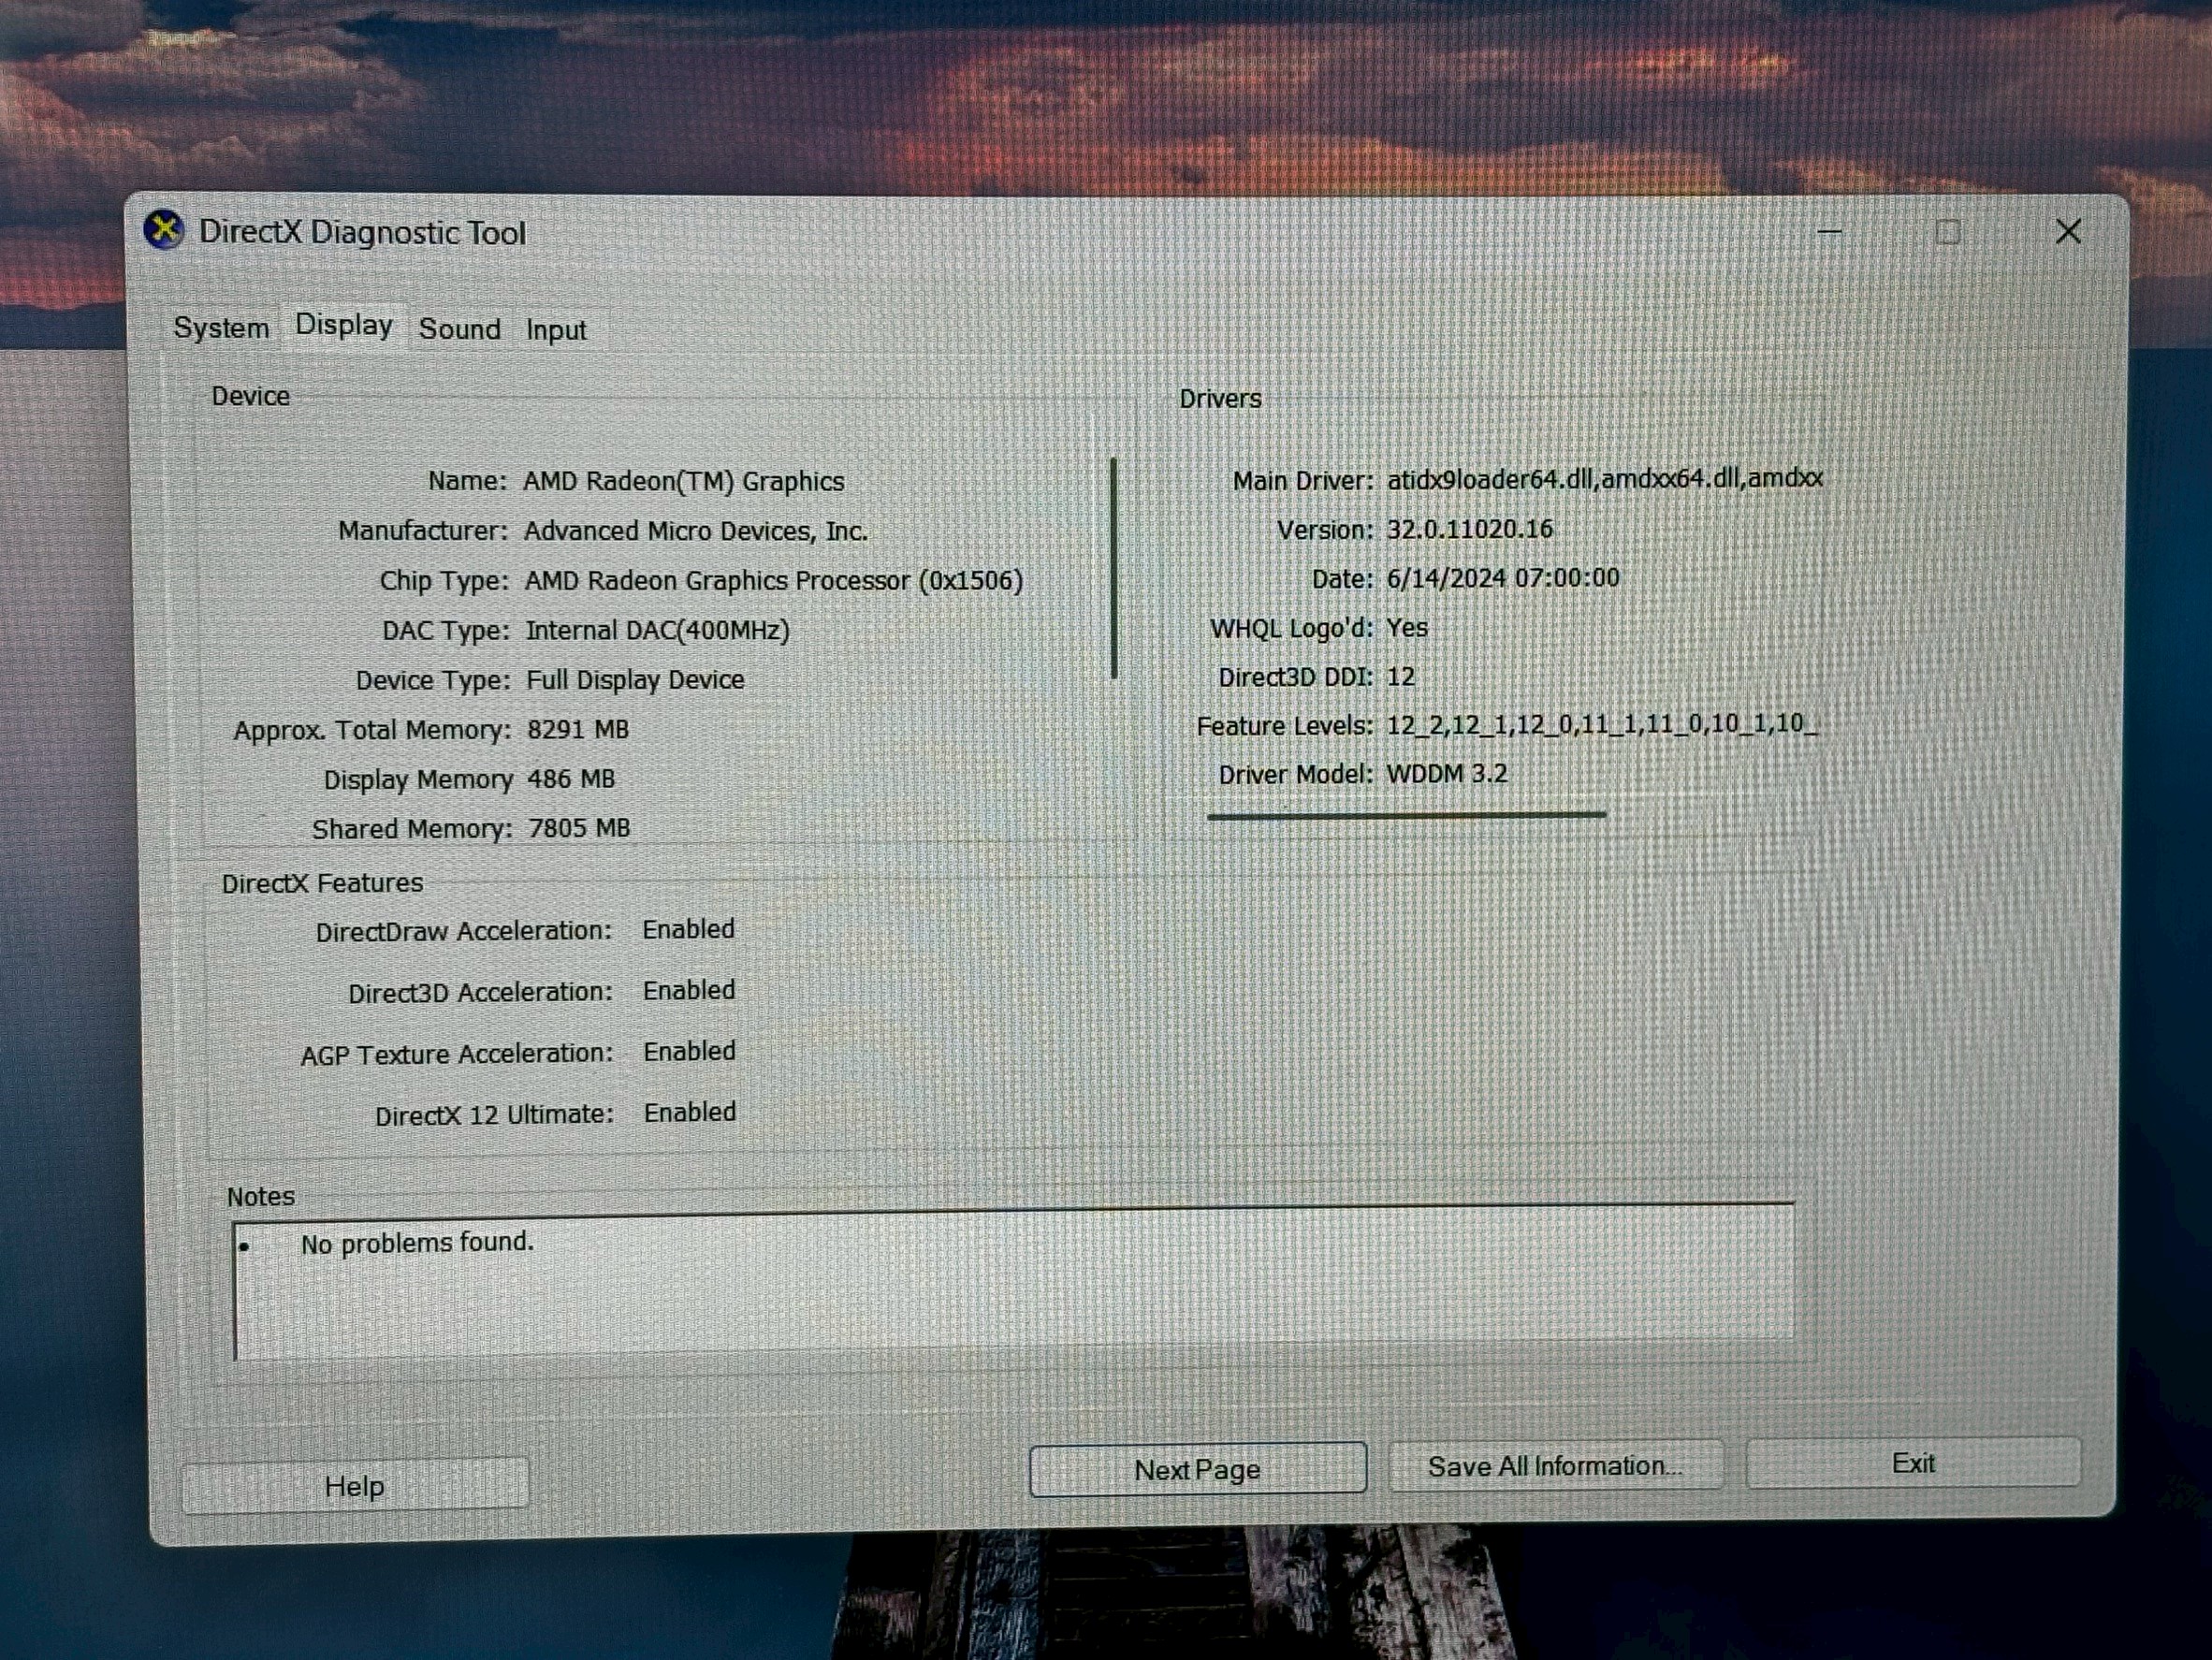Open the Input tab
This screenshot has width=2212, height=1660.
point(555,329)
